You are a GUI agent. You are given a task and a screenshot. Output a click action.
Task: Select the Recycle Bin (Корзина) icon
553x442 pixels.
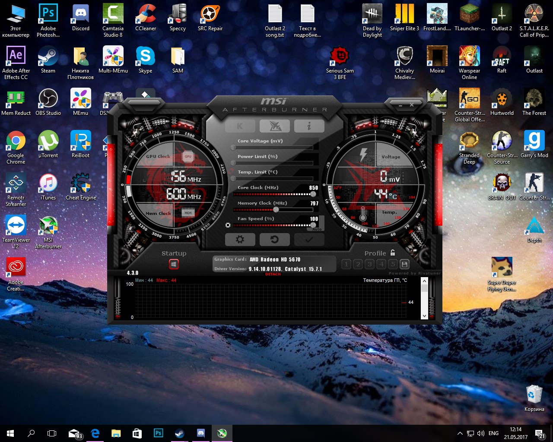[534, 398]
